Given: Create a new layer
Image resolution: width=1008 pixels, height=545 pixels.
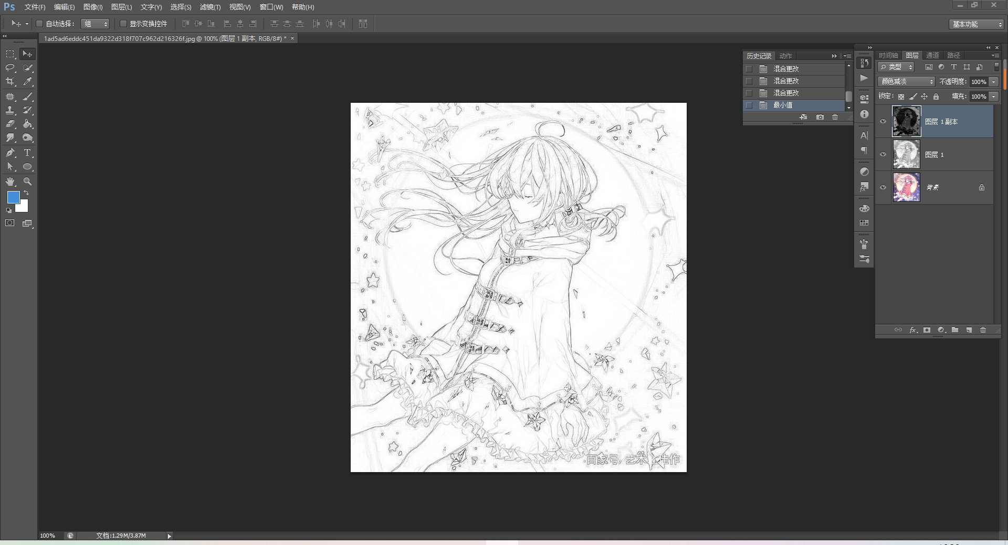Looking at the screenshot, I should coord(969,330).
